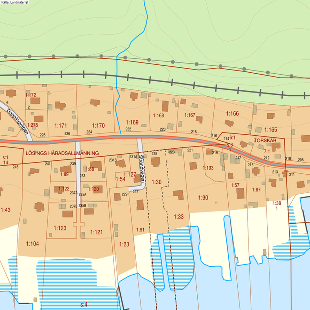Click parcel label '1:165'

tap(271, 130)
